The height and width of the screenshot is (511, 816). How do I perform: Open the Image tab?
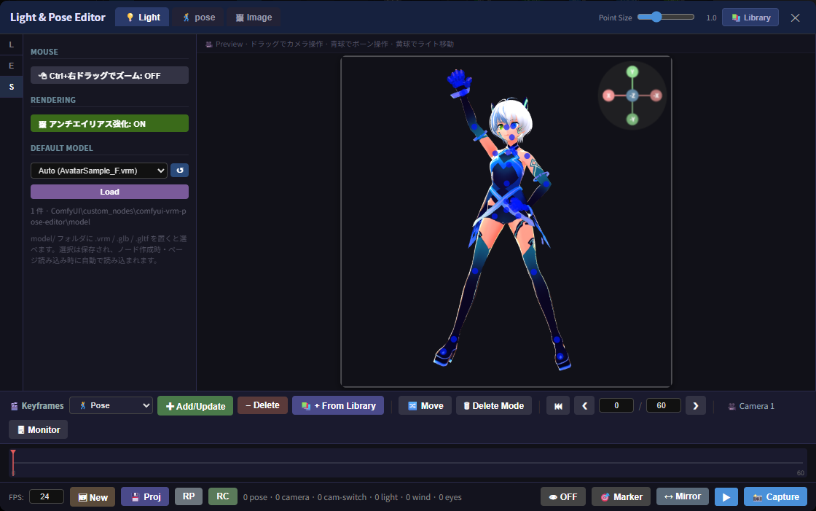pyautogui.click(x=254, y=17)
